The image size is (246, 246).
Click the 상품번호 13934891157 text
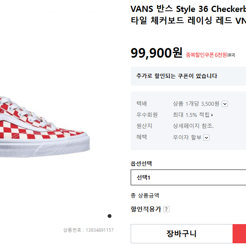coord(88,230)
